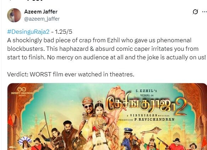Open the Desingu Raja 2 poster image
The height and width of the screenshot is (150, 207).
(x=107, y=117)
